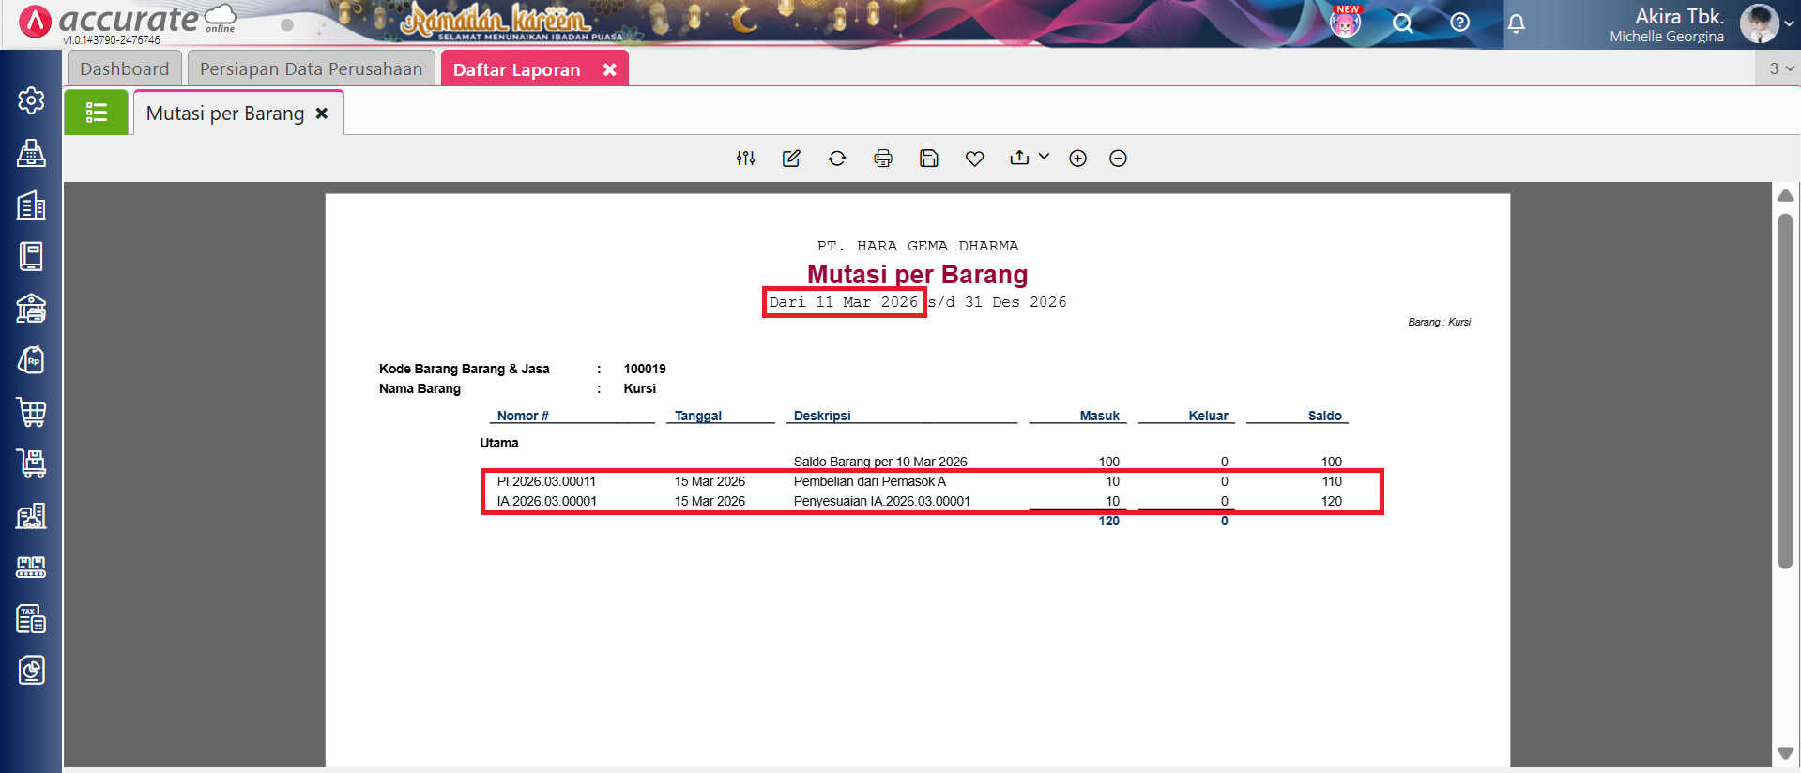Image resolution: width=1801 pixels, height=773 pixels.
Task: Zoom in with the plus circle icon
Action: tap(1077, 159)
